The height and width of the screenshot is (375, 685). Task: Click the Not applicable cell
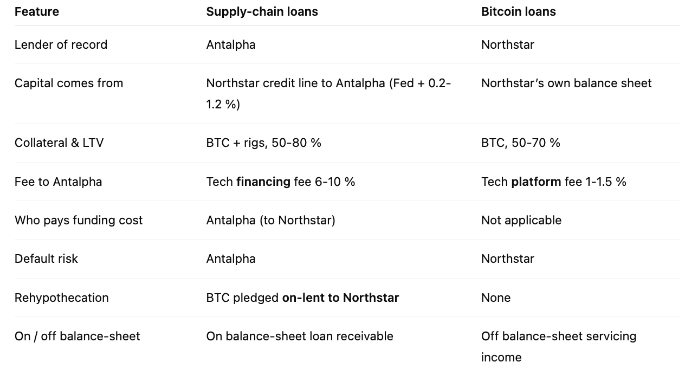tap(521, 220)
